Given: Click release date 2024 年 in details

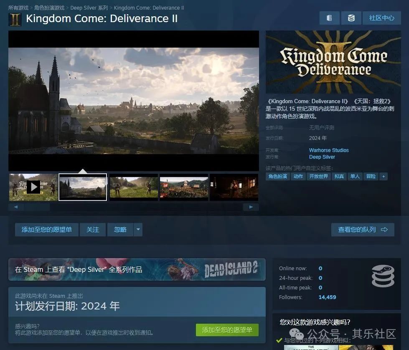Looking at the screenshot, I should [318, 138].
